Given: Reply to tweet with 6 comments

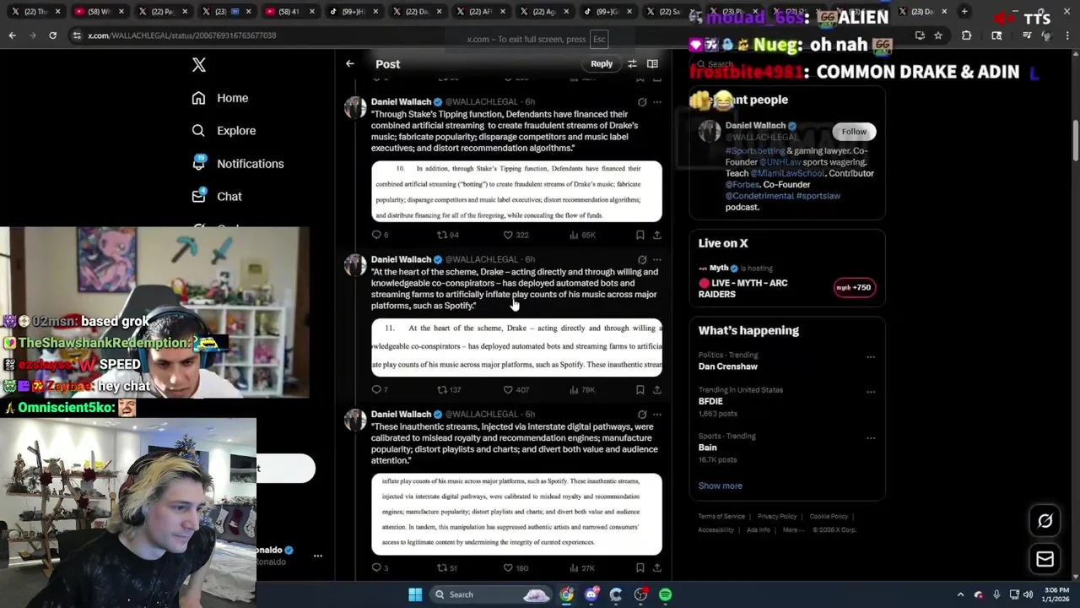Looking at the screenshot, I should [380, 235].
